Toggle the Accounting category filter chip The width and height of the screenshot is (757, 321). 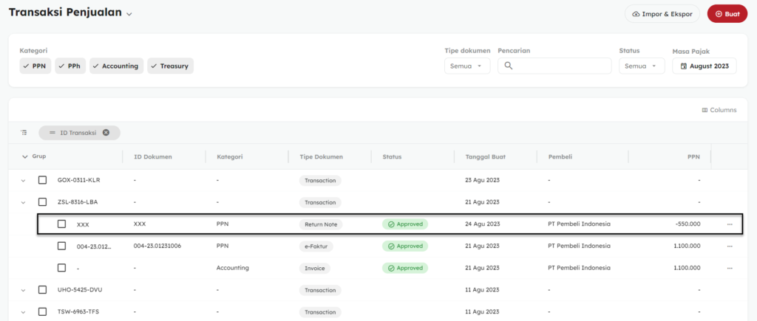click(116, 66)
